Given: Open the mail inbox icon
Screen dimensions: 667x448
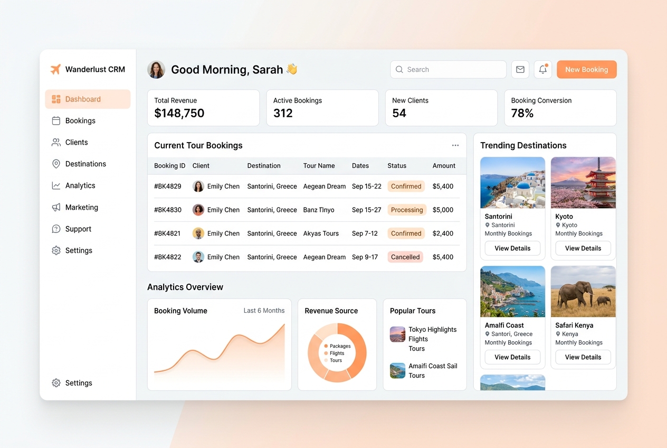Looking at the screenshot, I should (520, 70).
